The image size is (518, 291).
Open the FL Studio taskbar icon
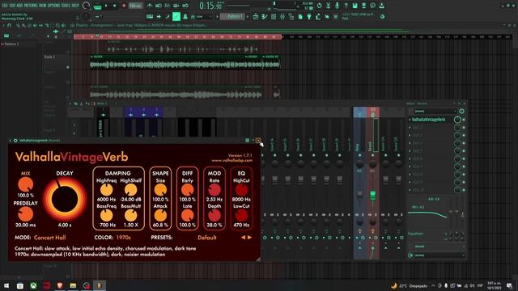tap(99, 285)
